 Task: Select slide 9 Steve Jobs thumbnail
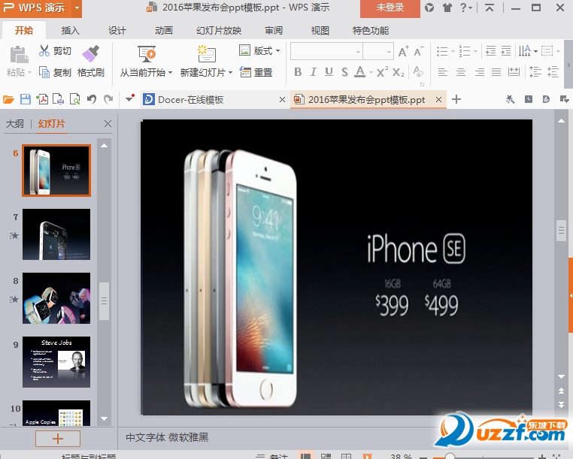click(x=56, y=362)
